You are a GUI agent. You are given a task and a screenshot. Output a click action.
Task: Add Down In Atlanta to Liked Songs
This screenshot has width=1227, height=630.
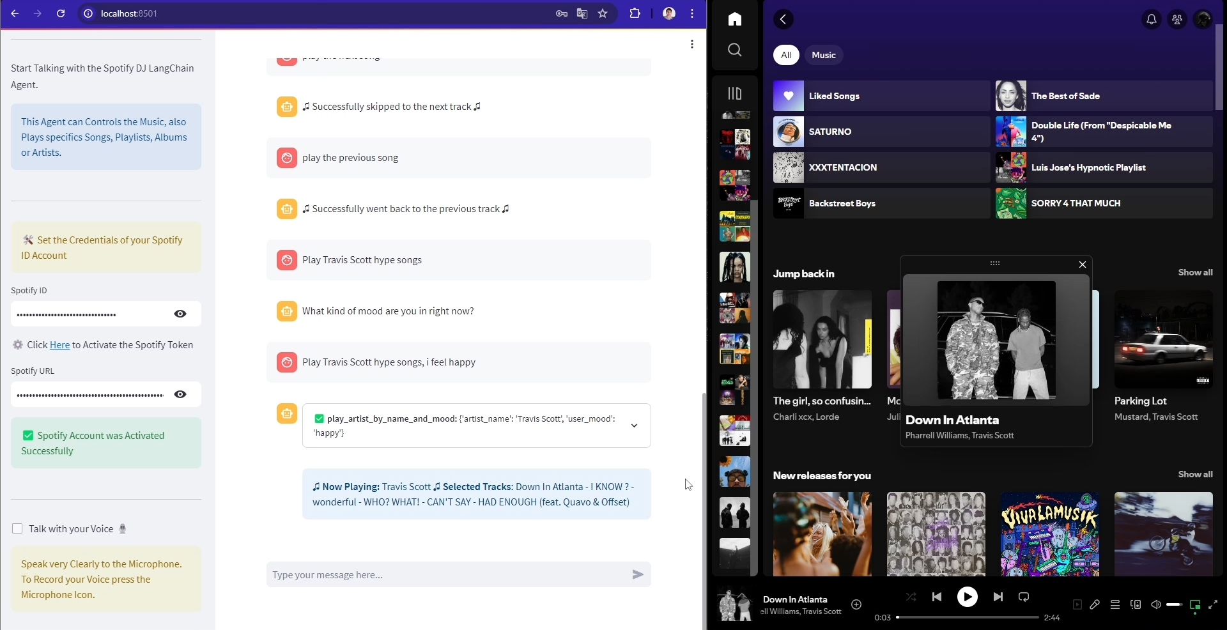click(856, 604)
